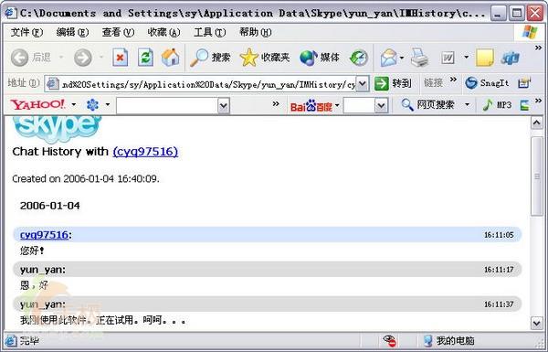Open Favorites star button
The width and height of the screenshot is (548, 352).
pyautogui.click(x=265, y=58)
